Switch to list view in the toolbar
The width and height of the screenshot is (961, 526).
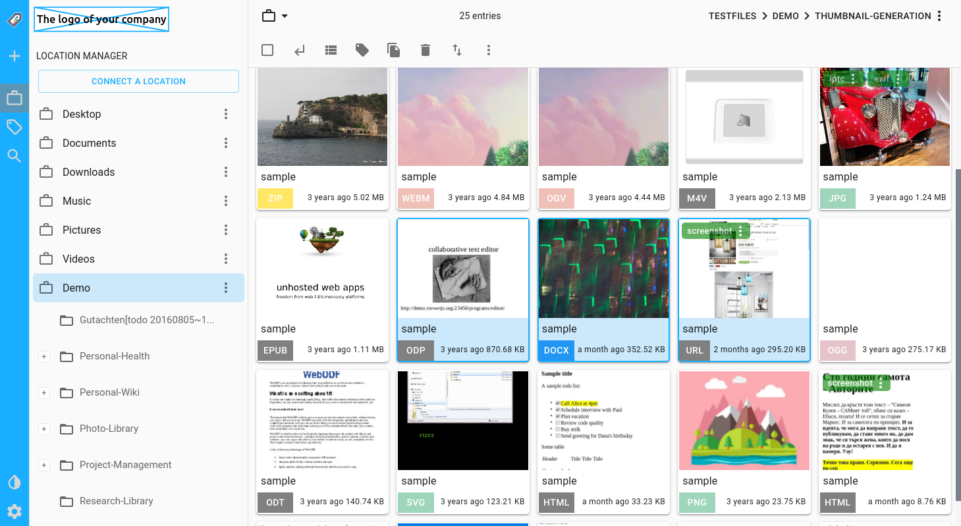331,49
